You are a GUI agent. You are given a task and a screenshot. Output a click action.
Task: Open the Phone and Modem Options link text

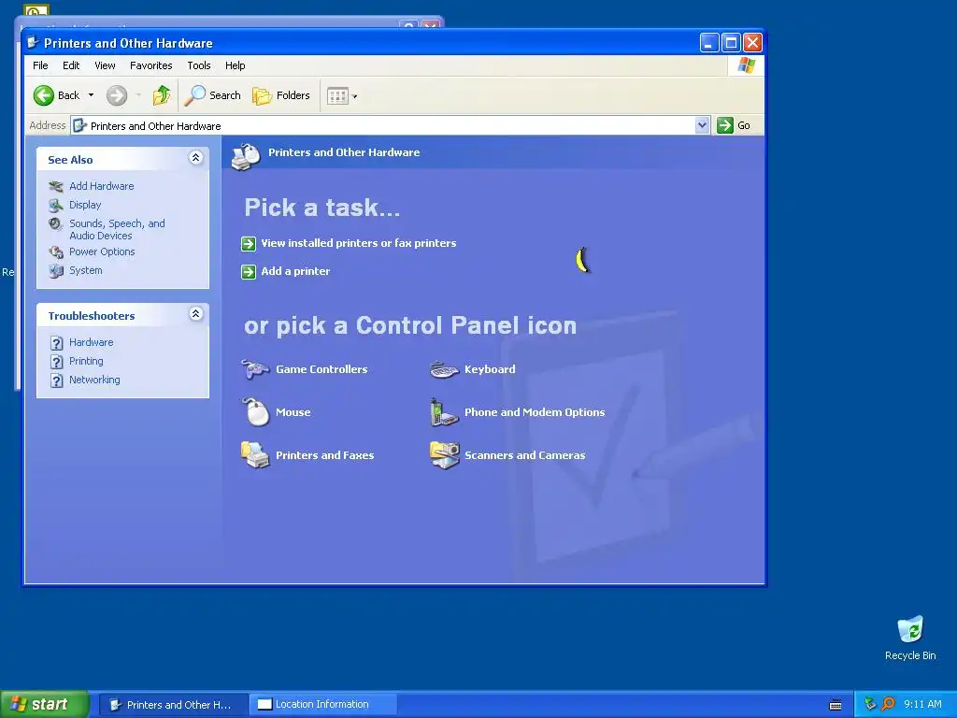(535, 412)
